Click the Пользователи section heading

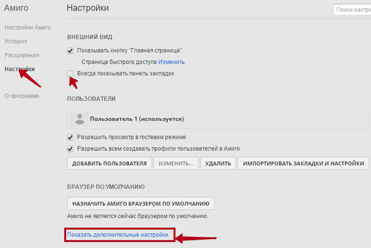tap(91, 99)
